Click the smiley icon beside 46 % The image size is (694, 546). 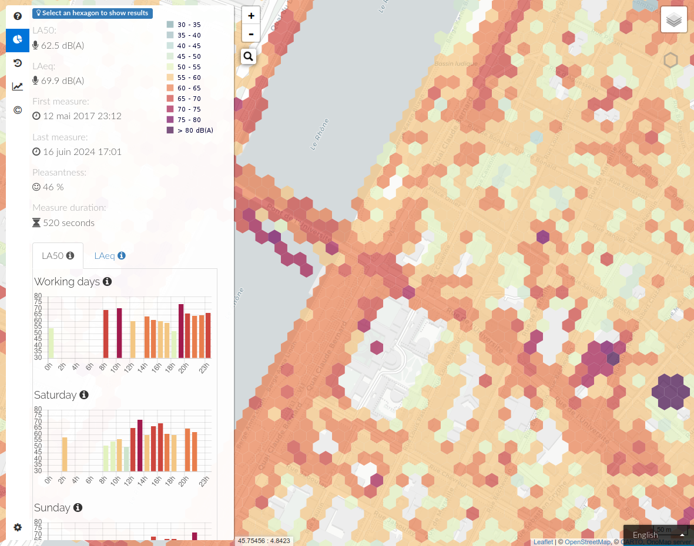pyautogui.click(x=36, y=187)
